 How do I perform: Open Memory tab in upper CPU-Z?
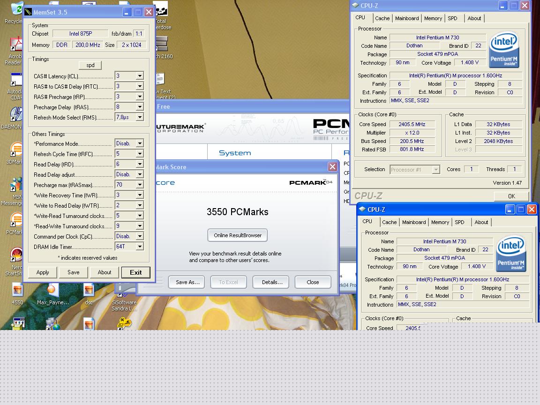pyautogui.click(x=433, y=18)
